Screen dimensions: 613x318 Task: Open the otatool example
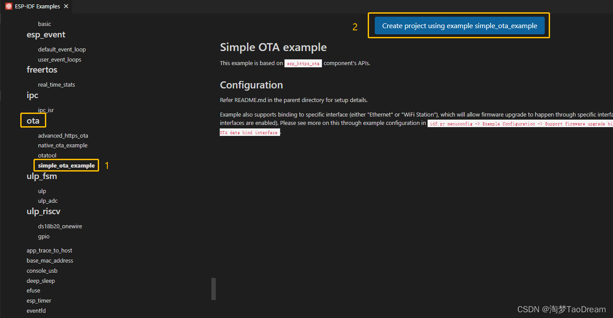point(47,156)
